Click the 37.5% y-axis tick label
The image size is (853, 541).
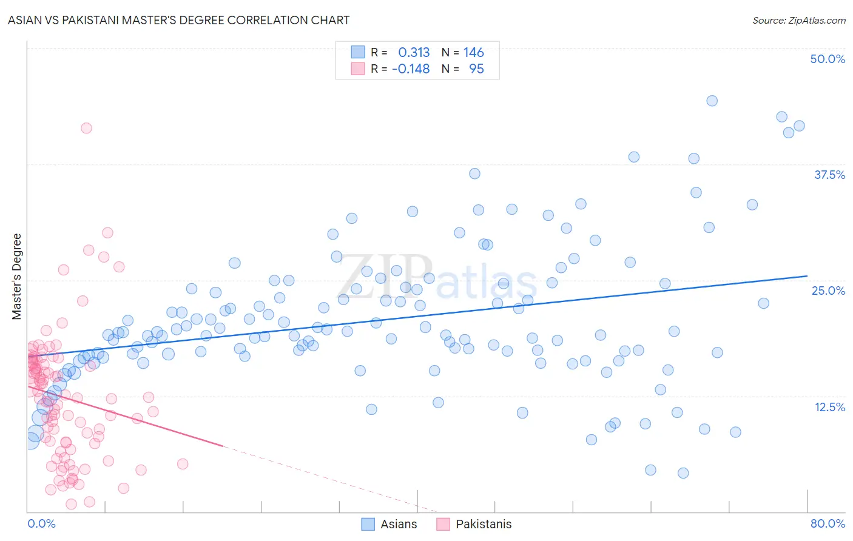(829, 175)
